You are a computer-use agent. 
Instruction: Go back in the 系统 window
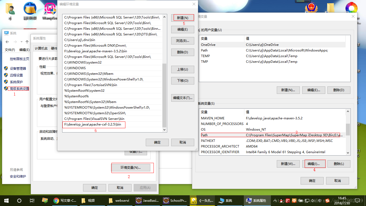click(7, 42)
